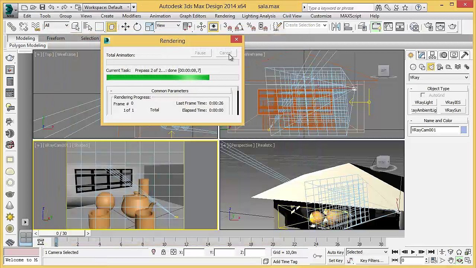Pause the render in Rendering dialog
The height and width of the screenshot is (268, 476).
pos(200,53)
